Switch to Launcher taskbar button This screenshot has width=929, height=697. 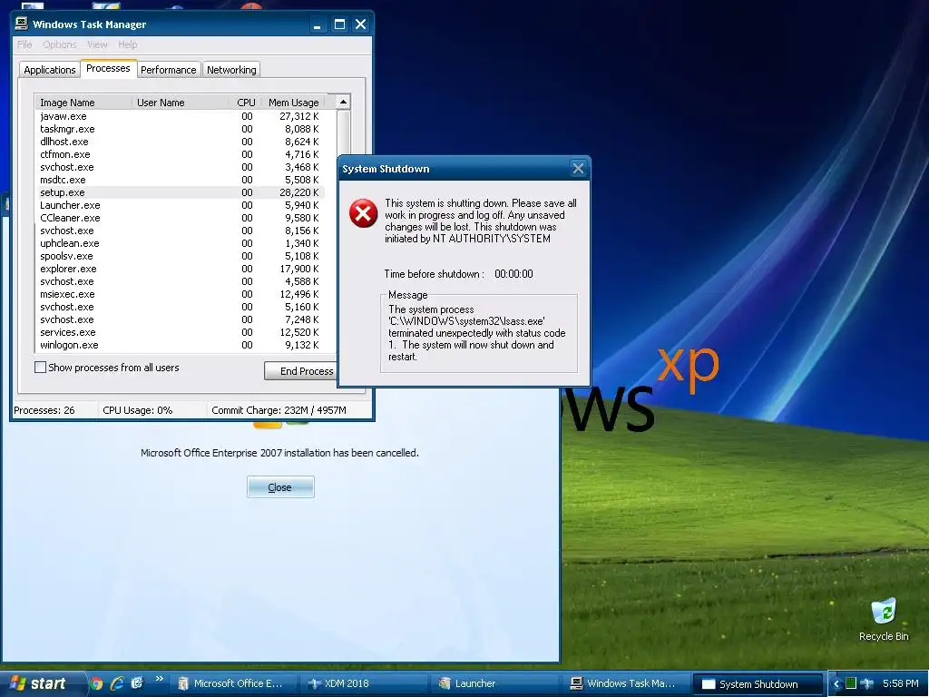(494, 683)
